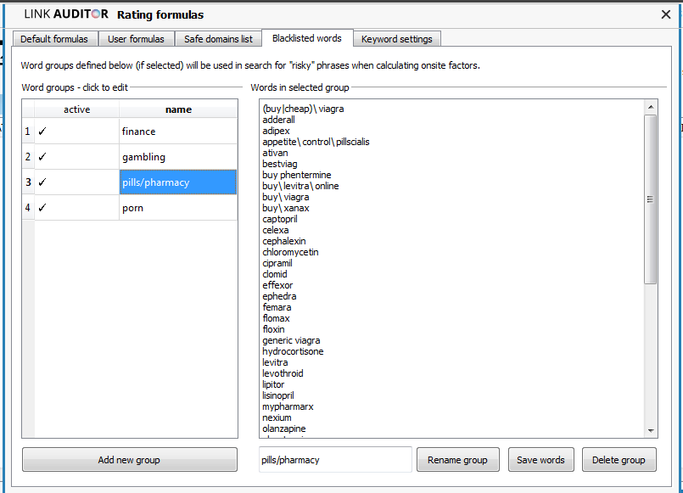Screen dimensions: 683x493
Task: Click the word 'lisinopril'
Action: (278, 395)
